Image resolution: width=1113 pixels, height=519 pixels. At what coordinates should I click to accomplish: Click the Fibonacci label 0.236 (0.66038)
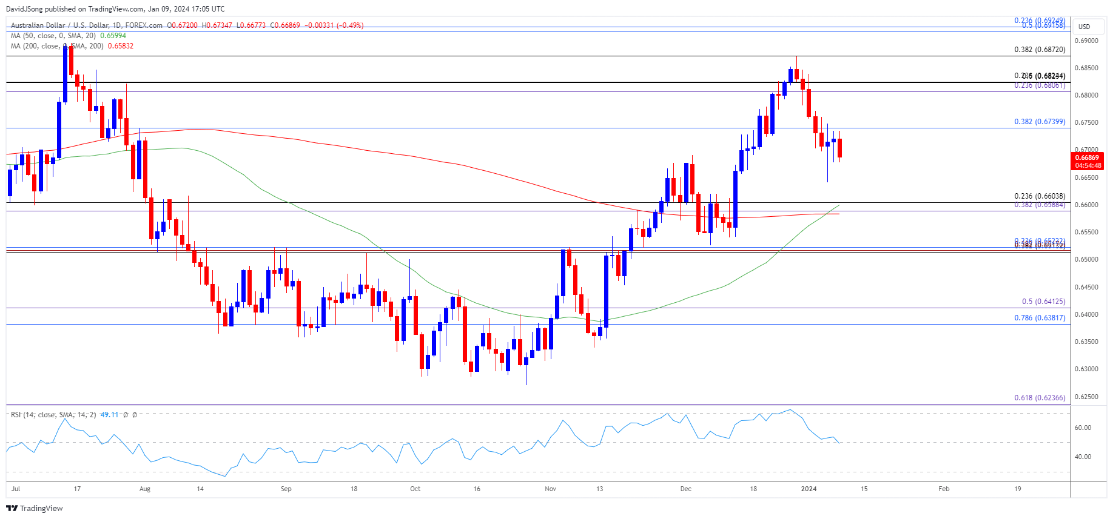1040,196
